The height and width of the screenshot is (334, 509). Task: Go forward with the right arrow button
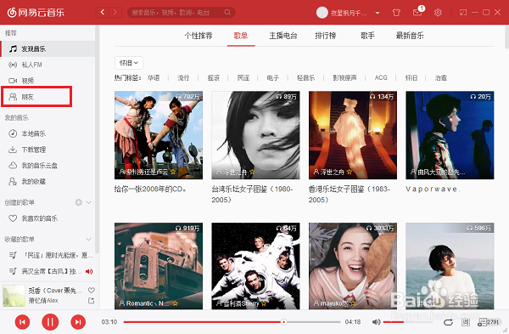pos(115,13)
